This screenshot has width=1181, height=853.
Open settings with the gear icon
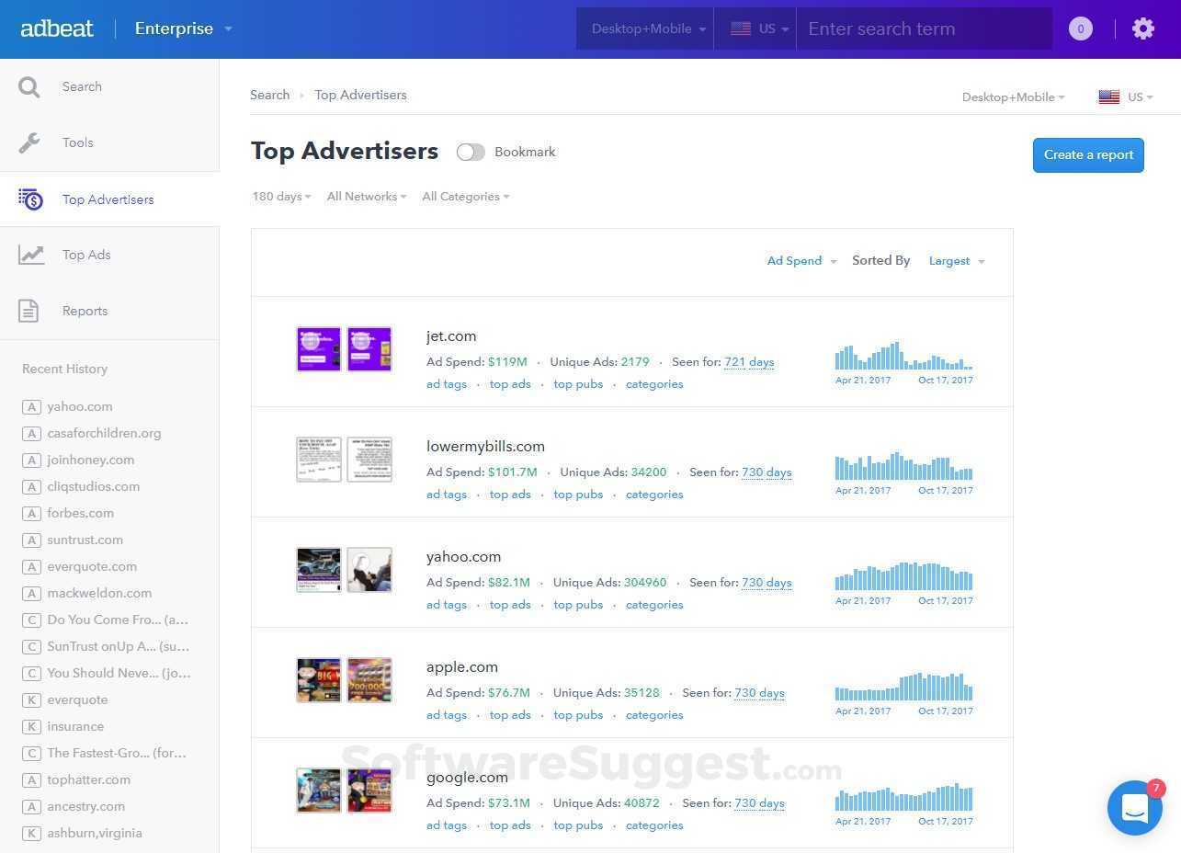tap(1142, 28)
